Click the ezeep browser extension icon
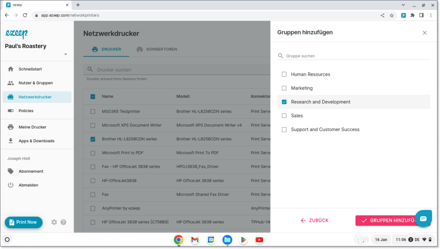The width and height of the screenshot is (440, 249). coord(403,15)
